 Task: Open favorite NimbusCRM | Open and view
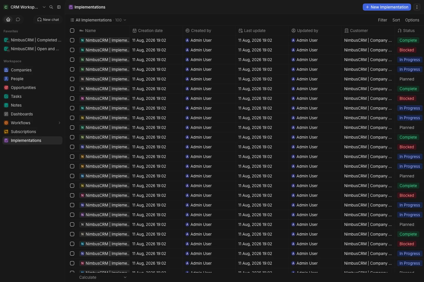click(32, 49)
